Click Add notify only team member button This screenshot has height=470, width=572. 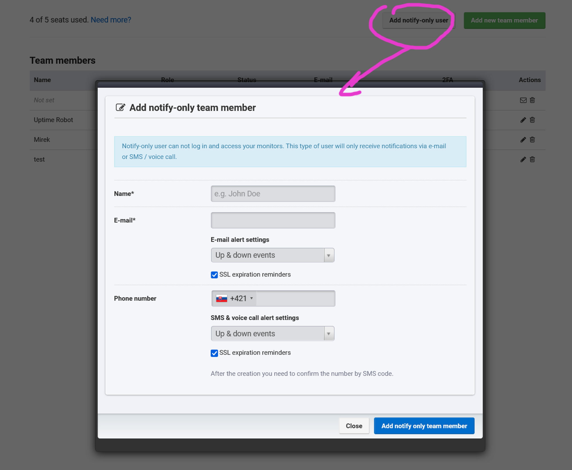click(424, 426)
